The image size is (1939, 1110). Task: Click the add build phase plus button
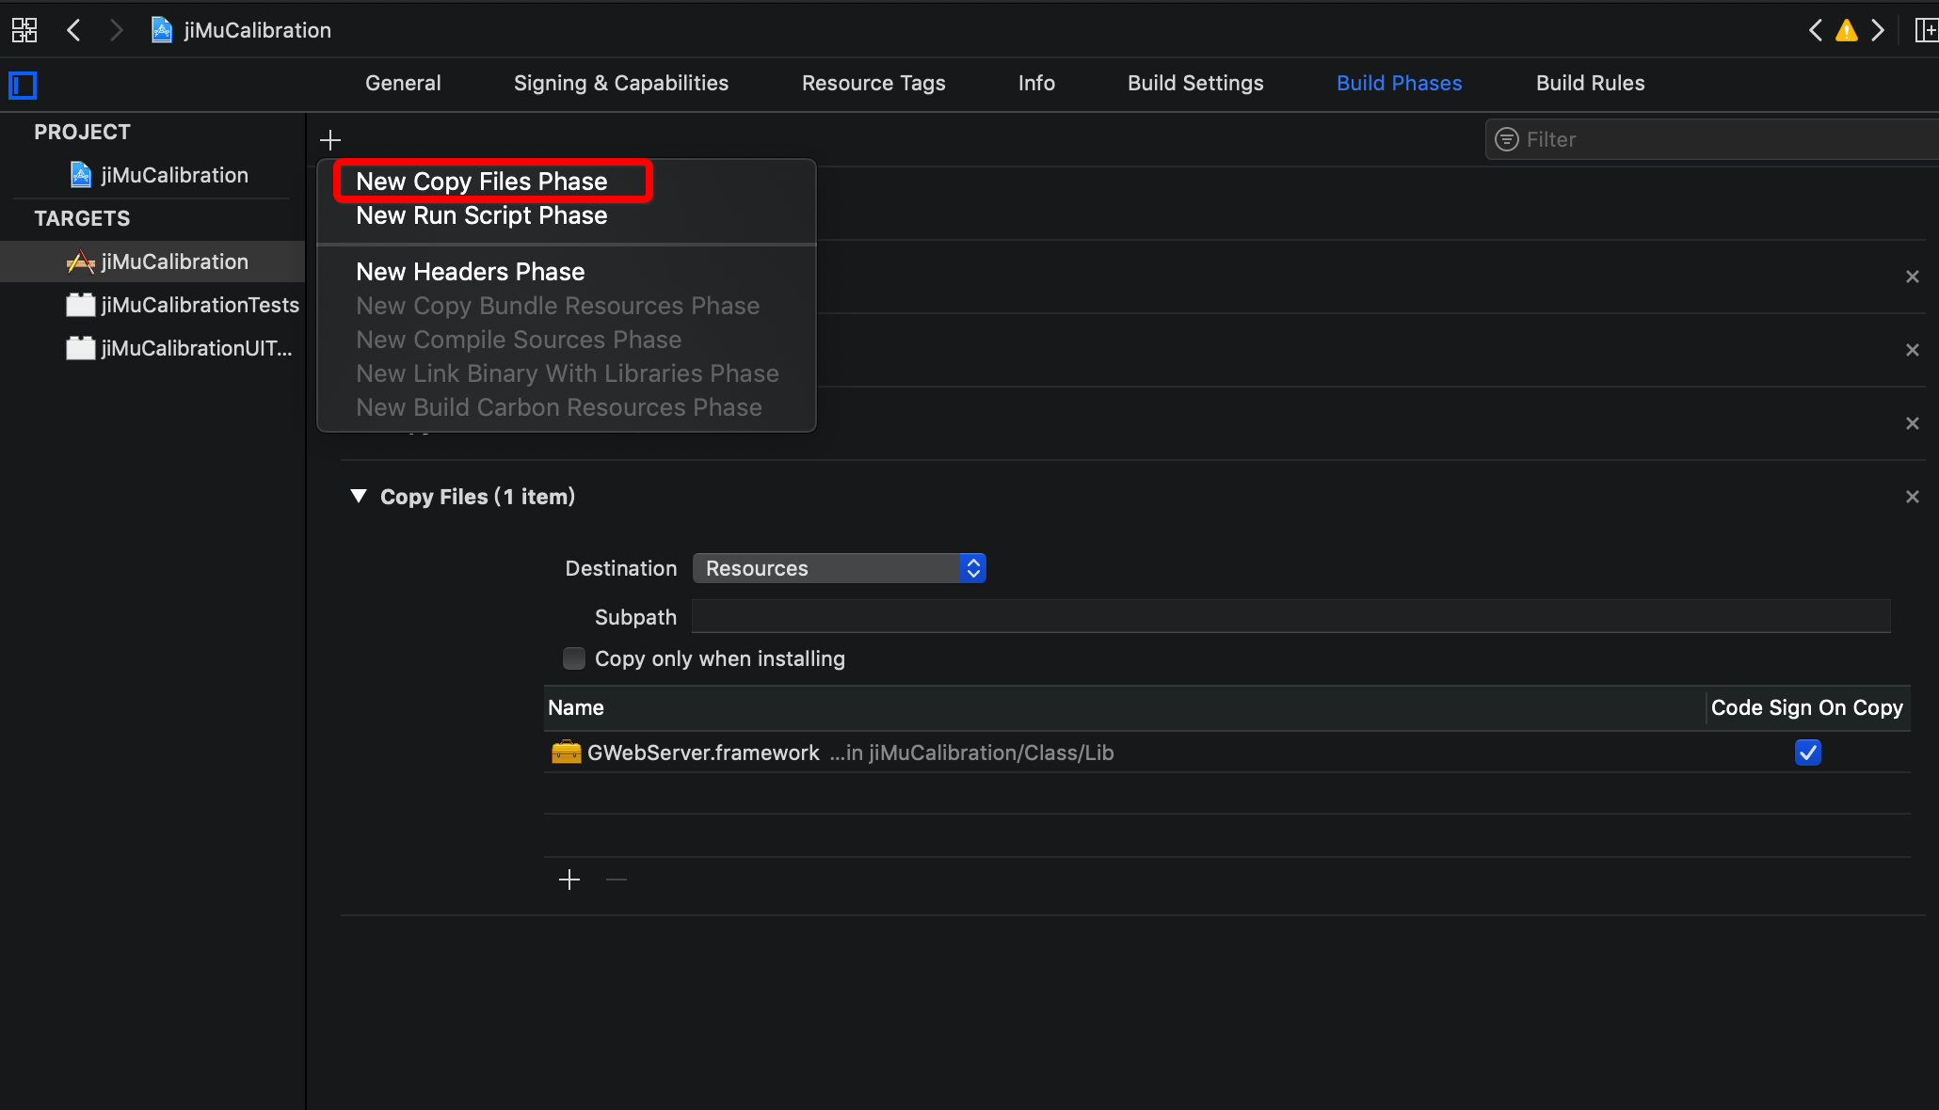(x=329, y=140)
